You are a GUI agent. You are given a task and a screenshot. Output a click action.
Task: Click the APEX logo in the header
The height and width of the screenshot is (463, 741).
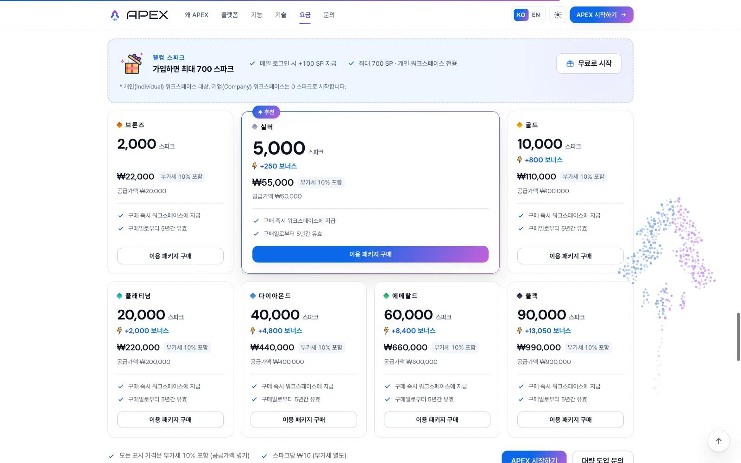point(139,15)
